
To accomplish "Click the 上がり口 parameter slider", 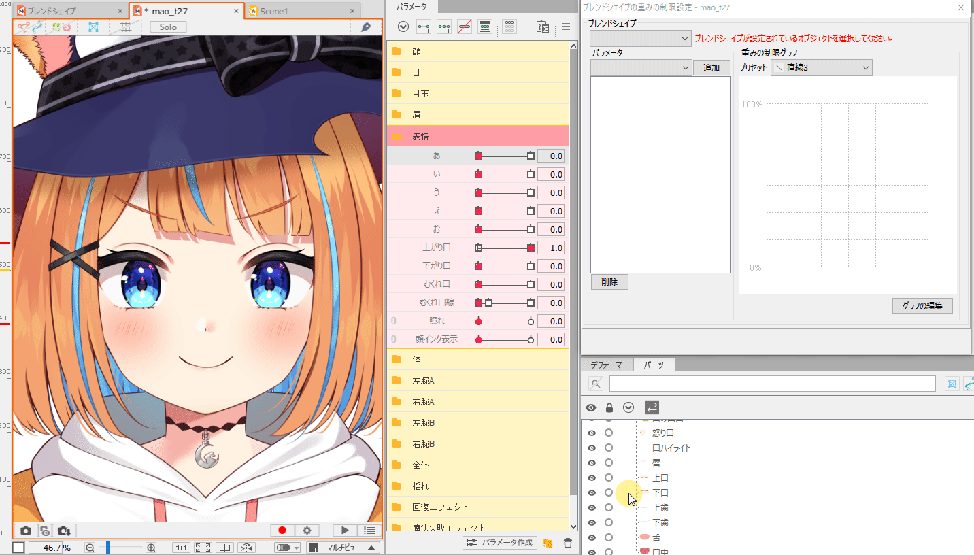I will pos(504,248).
